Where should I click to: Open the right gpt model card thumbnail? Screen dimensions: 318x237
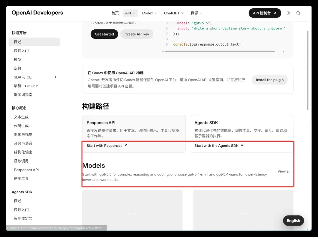click(243, 210)
